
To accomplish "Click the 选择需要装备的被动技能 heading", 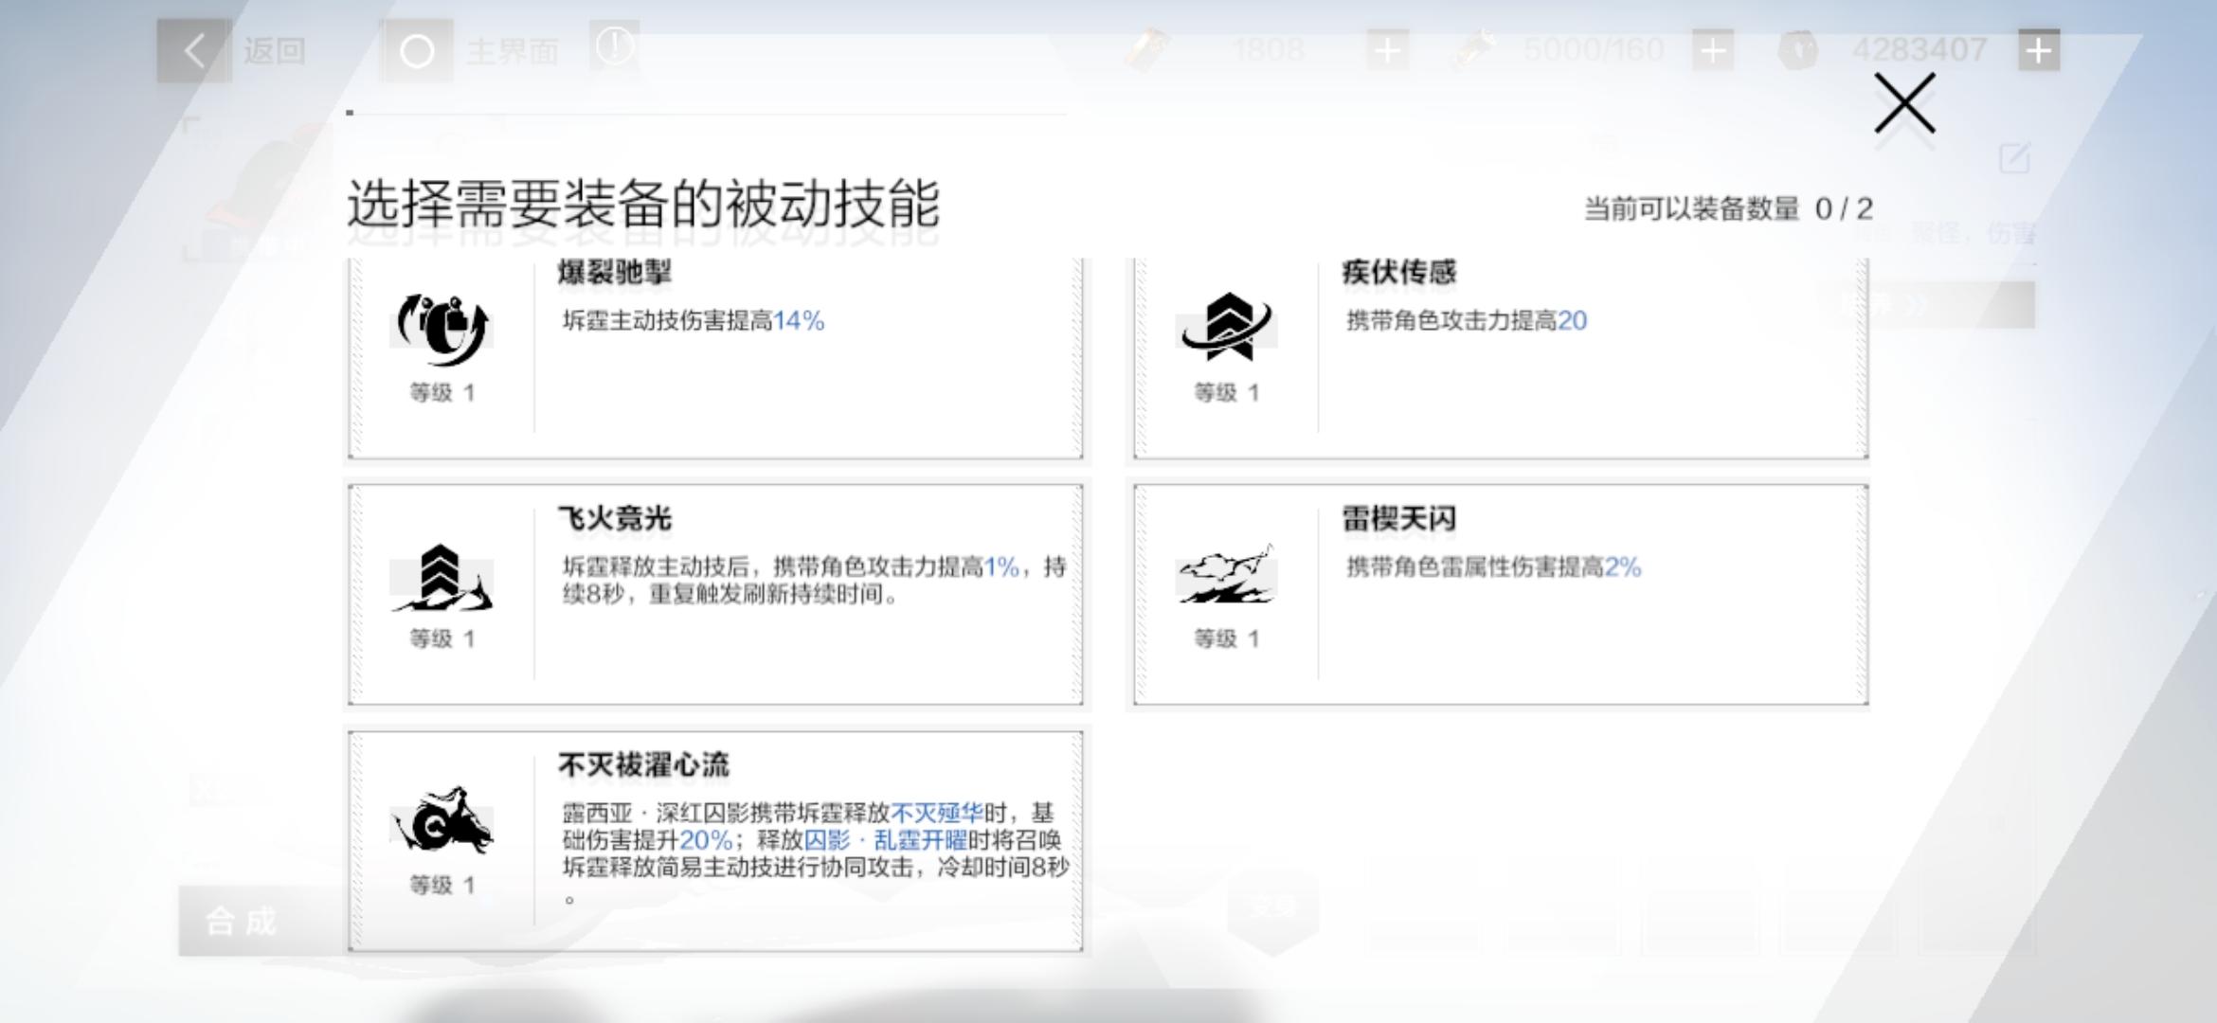I will 643,204.
